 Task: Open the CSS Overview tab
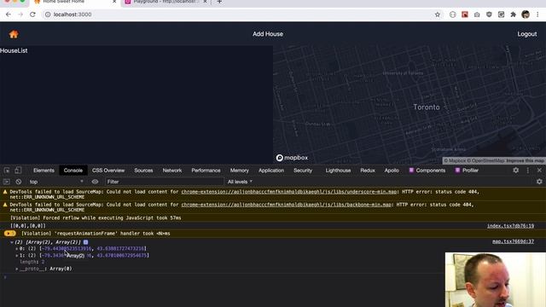click(x=108, y=171)
